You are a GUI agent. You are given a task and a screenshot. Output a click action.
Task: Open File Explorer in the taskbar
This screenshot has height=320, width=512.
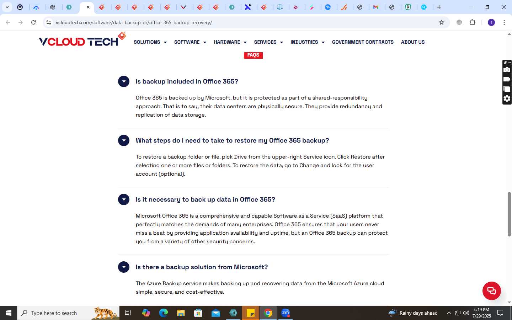tap(181, 313)
